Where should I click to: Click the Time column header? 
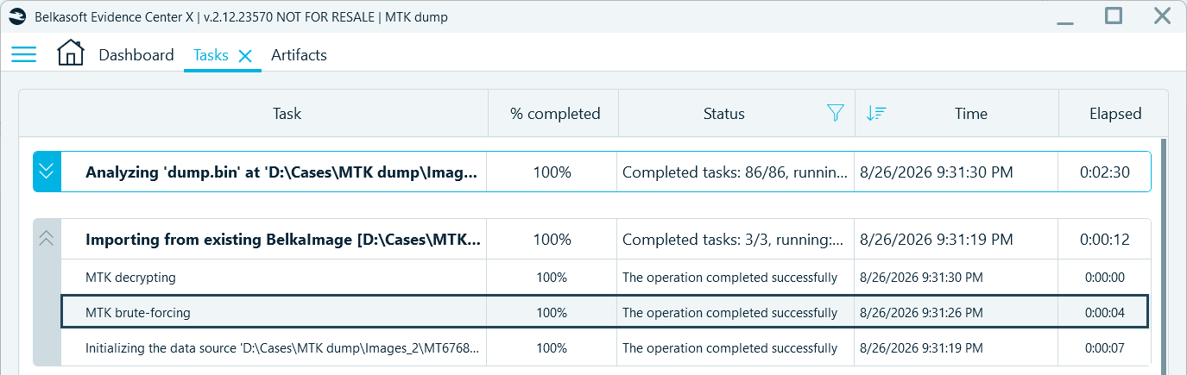(971, 113)
